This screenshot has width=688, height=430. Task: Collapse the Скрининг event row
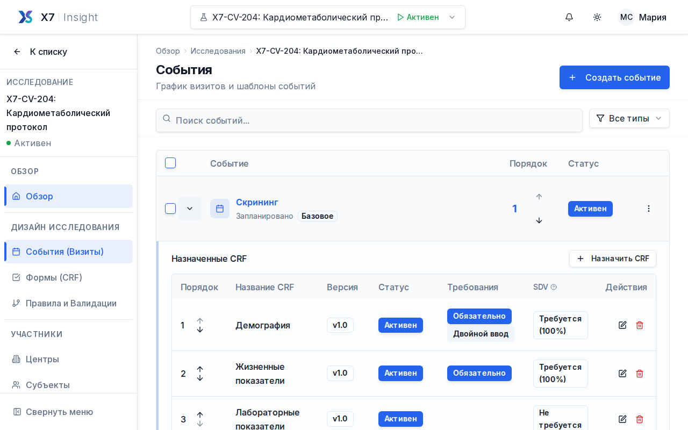point(190,209)
